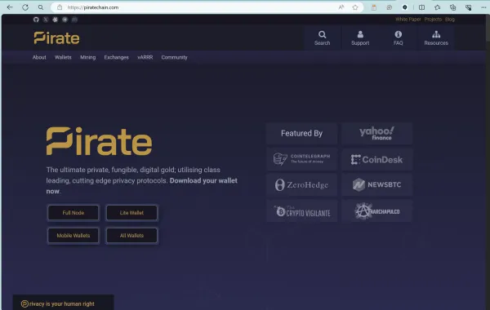Open browser essentials heart icon
The height and width of the screenshot is (310, 490).
tap(468, 7)
